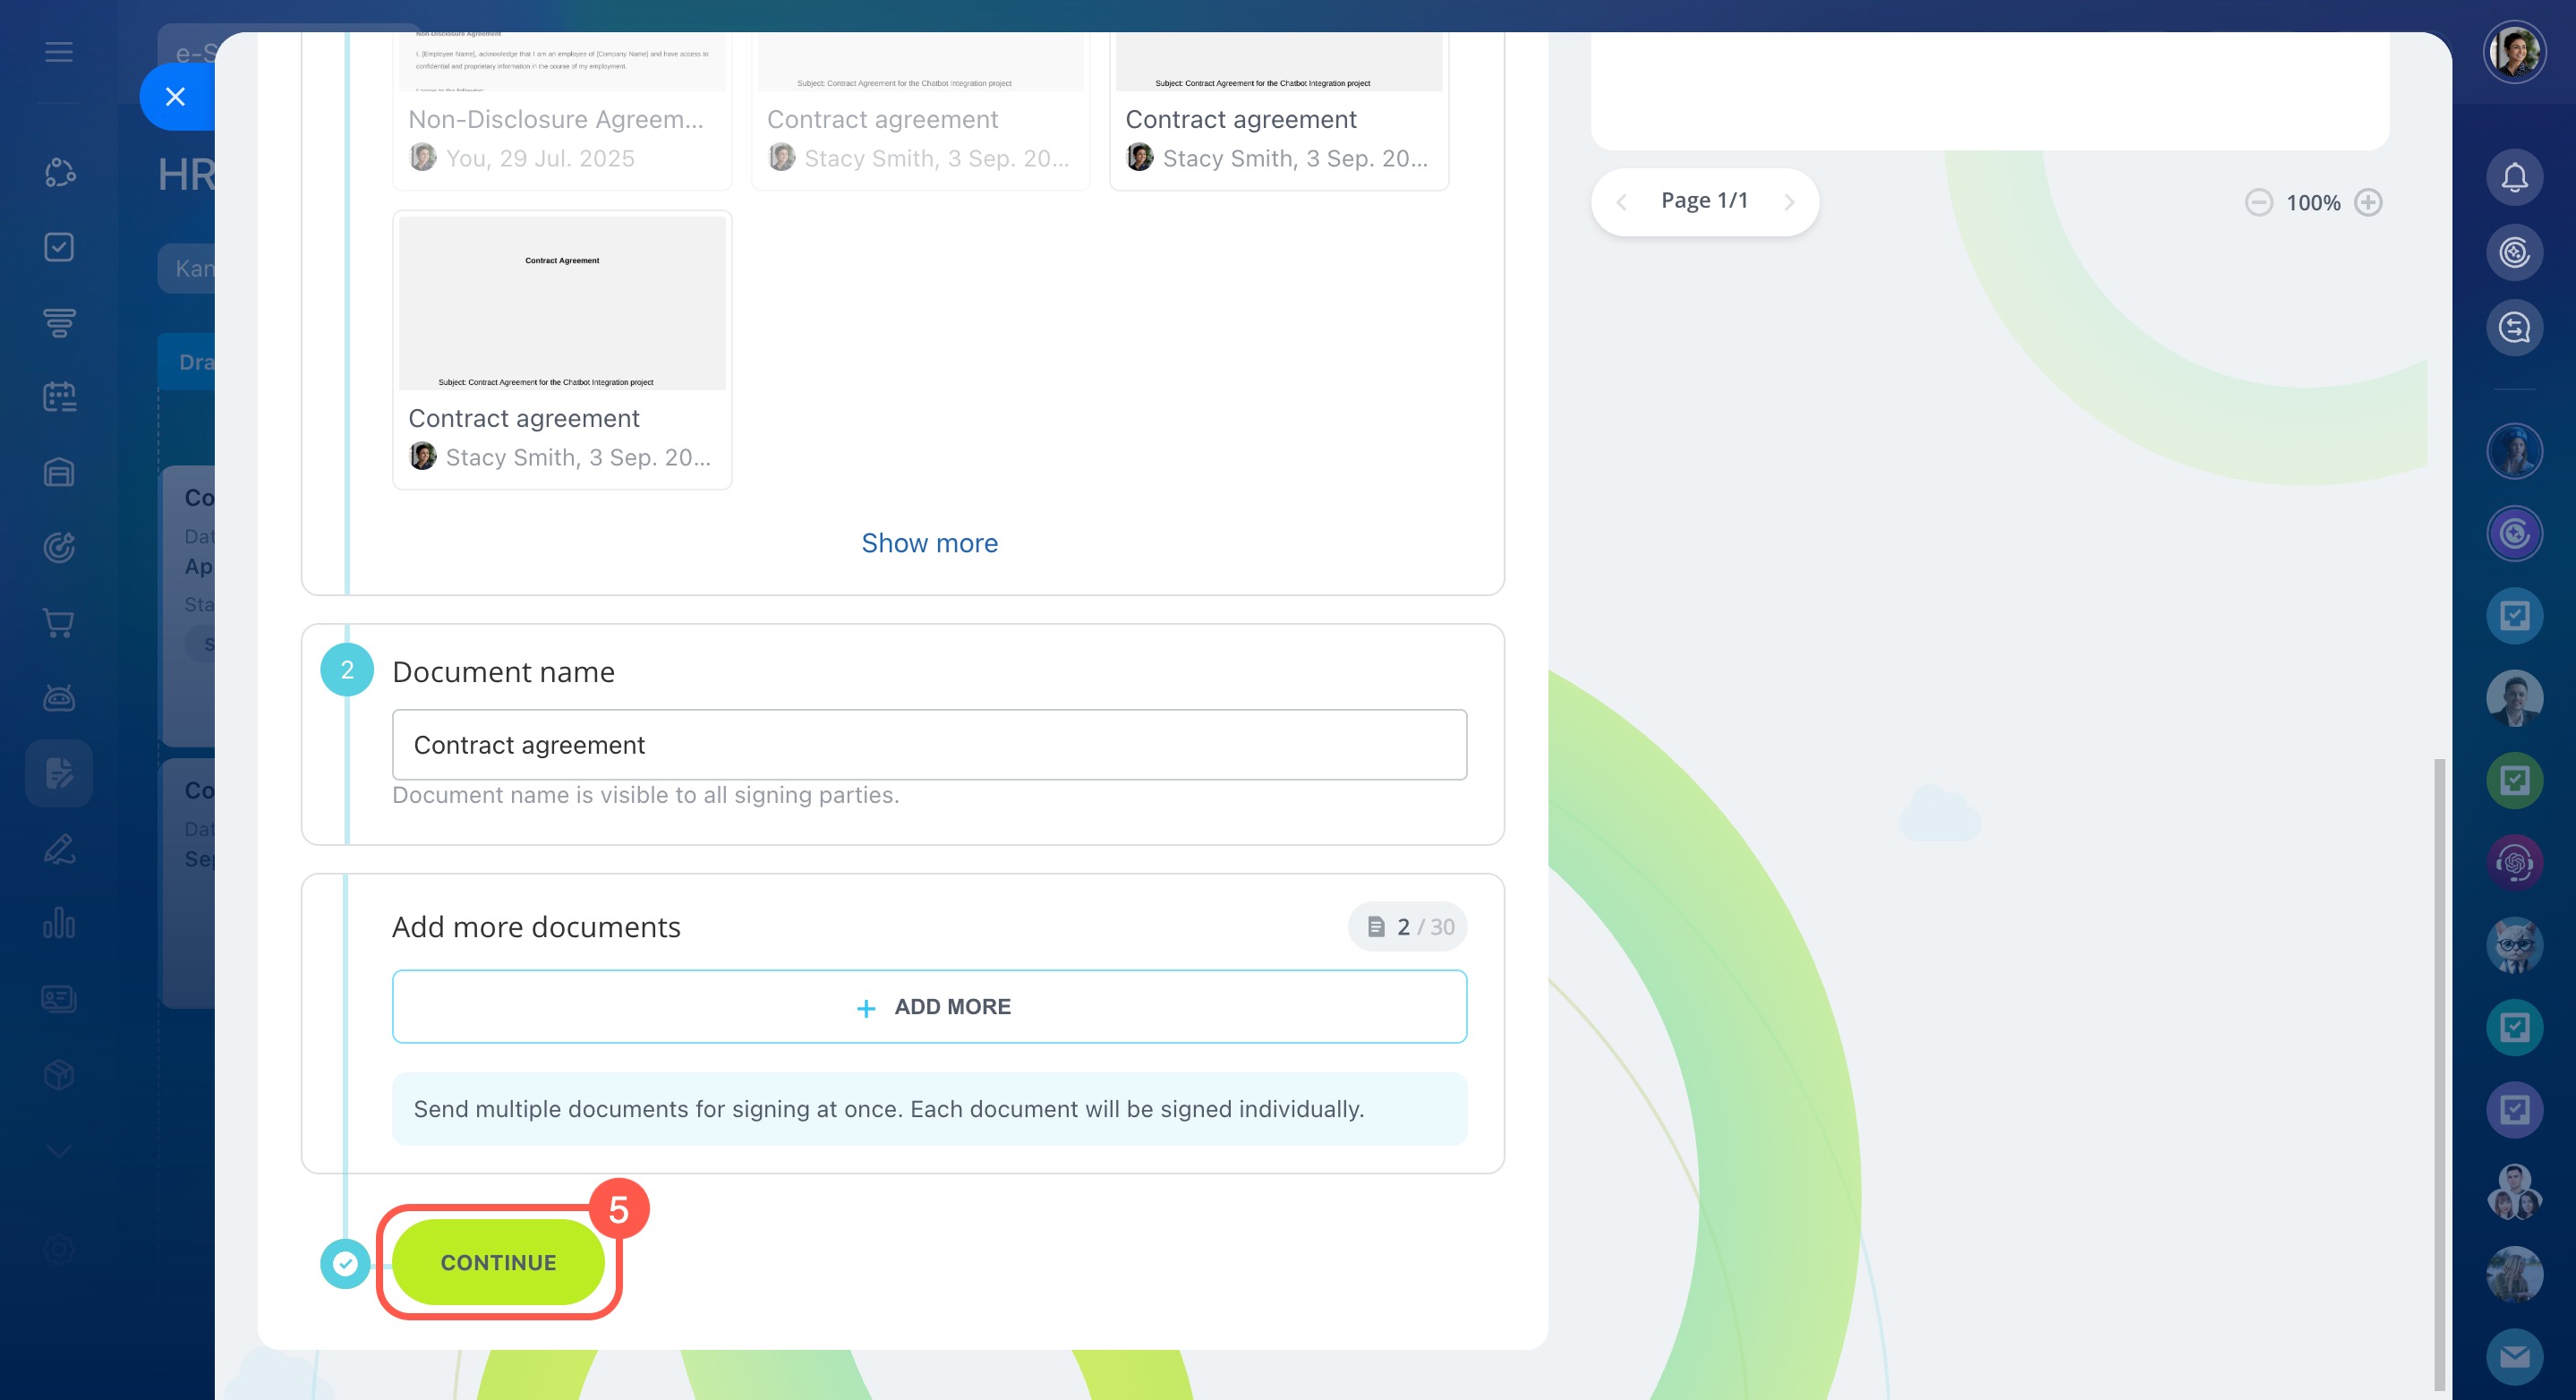Image resolution: width=2576 pixels, height=1400 pixels.
Task: Click the Page 1/1 indicator
Action: 1704,201
